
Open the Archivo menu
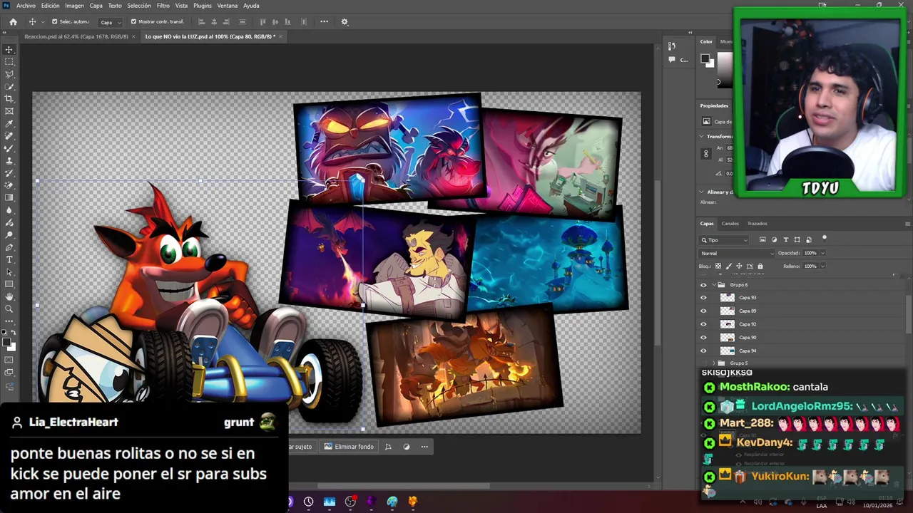pyautogui.click(x=26, y=6)
